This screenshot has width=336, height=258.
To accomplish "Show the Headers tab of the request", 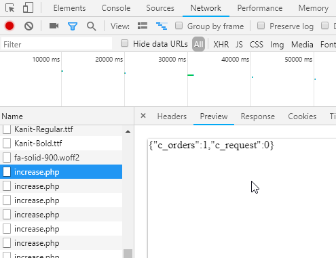I will pyautogui.click(x=172, y=116).
